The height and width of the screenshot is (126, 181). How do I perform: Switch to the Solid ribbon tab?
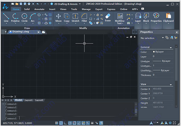pos(27,9)
